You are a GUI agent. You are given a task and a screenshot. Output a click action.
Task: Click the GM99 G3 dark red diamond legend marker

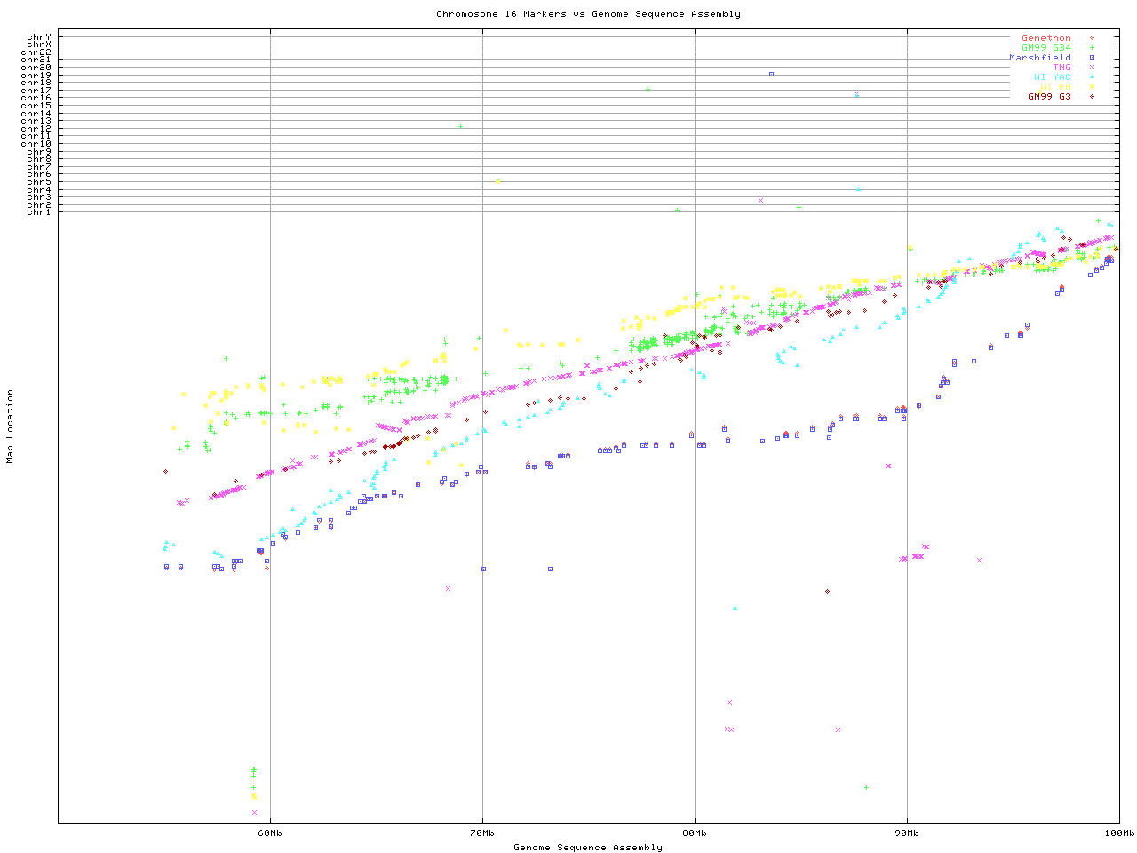pyautogui.click(x=1092, y=97)
